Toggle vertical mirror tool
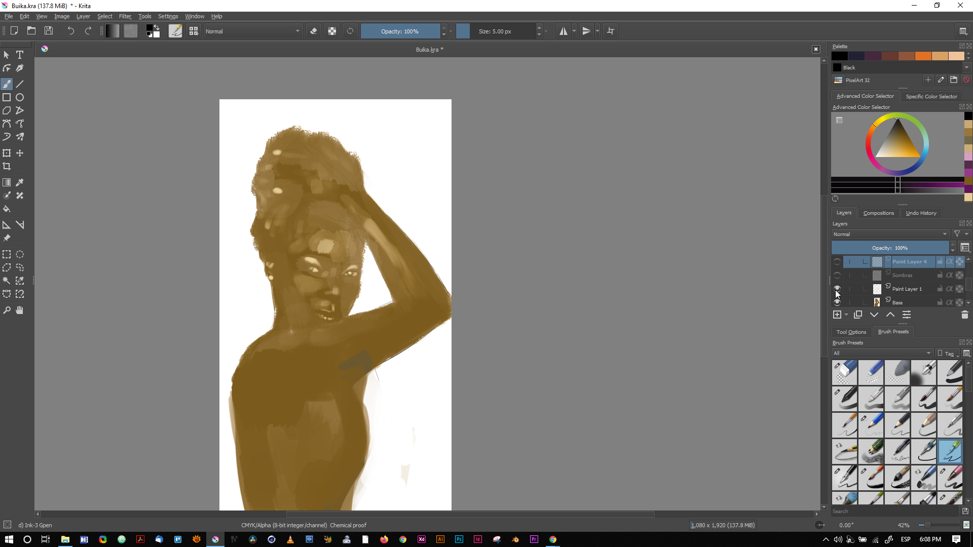The height and width of the screenshot is (547, 973). pyautogui.click(x=586, y=31)
